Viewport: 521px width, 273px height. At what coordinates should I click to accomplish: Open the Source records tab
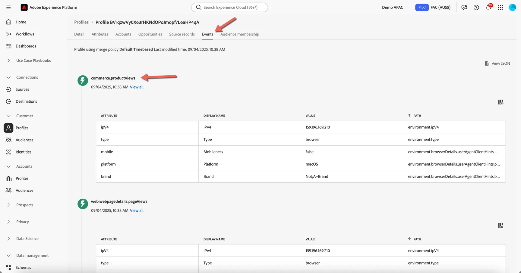(182, 34)
